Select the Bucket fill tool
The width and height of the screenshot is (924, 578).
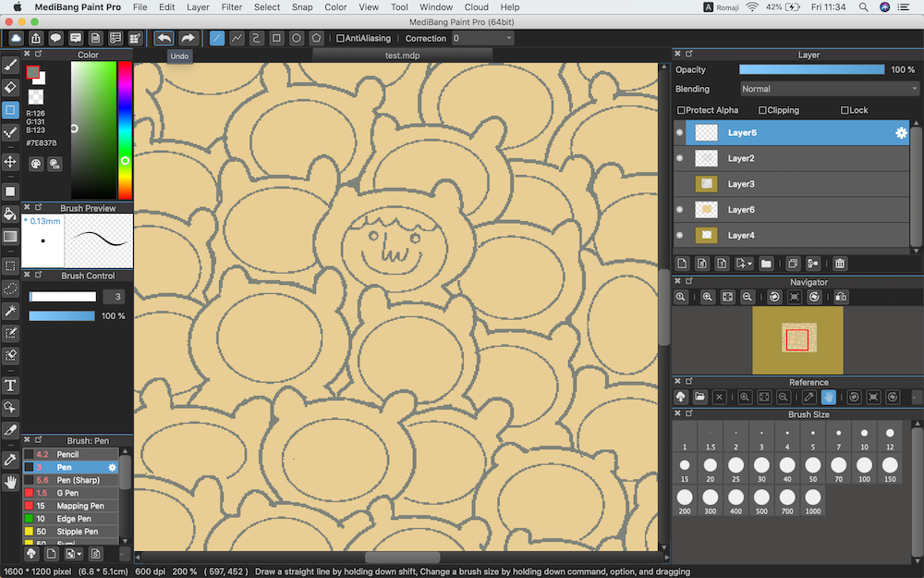click(10, 214)
